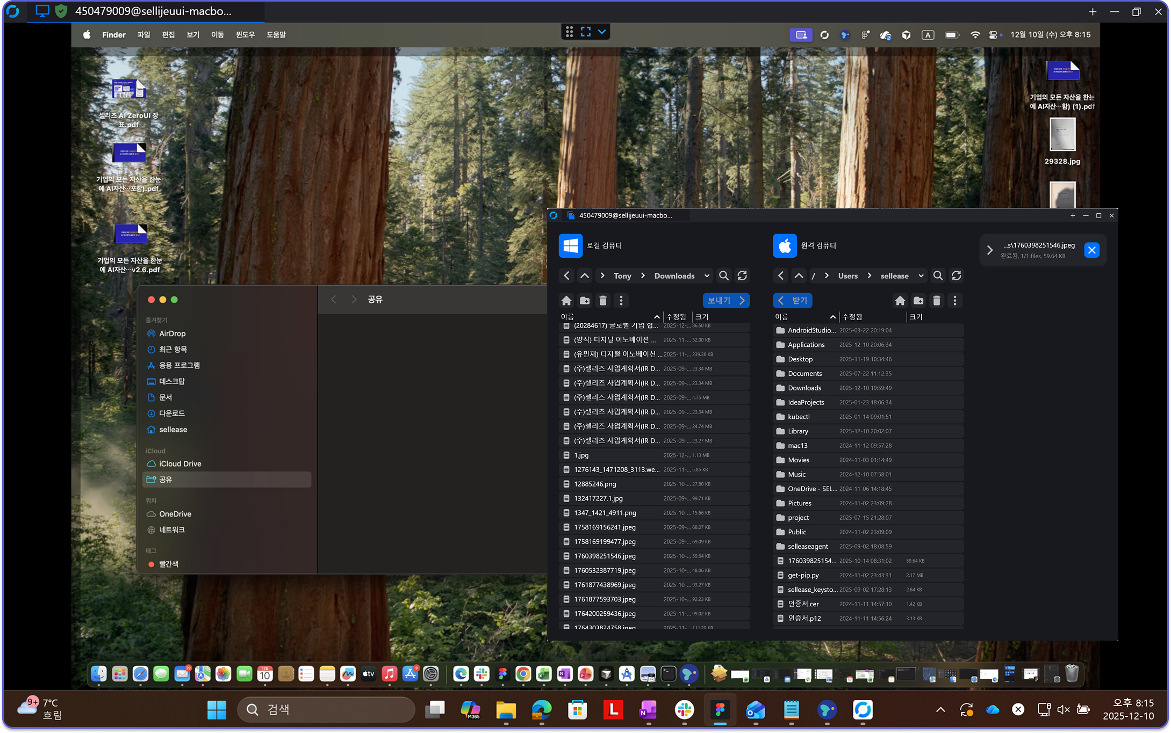Image resolution: width=1171 pixels, height=733 pixels.
Task: Click the local panel refresh icon
Action: (742, 275)
